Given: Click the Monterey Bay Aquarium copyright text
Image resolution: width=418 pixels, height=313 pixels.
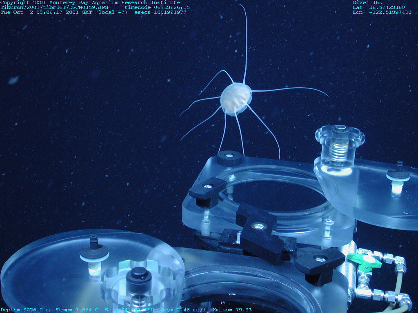Looking at the screenshot, I should 90,2.
